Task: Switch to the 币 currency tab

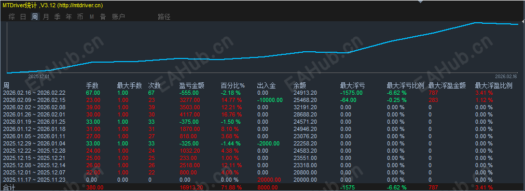Action: tap(80, 17)
